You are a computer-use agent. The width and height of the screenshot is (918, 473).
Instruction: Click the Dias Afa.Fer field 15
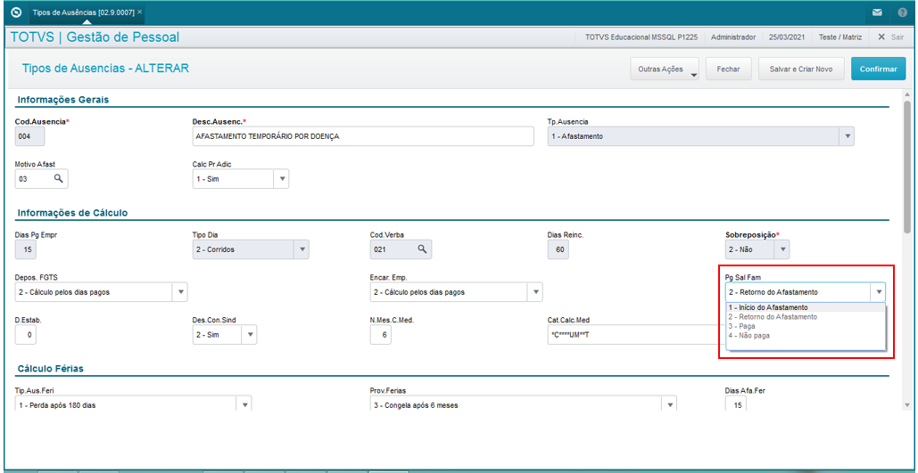(736, 404)
